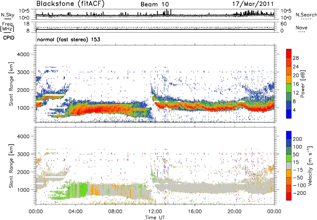Click the '16:00' time tick label

click(x=195, y=212)
